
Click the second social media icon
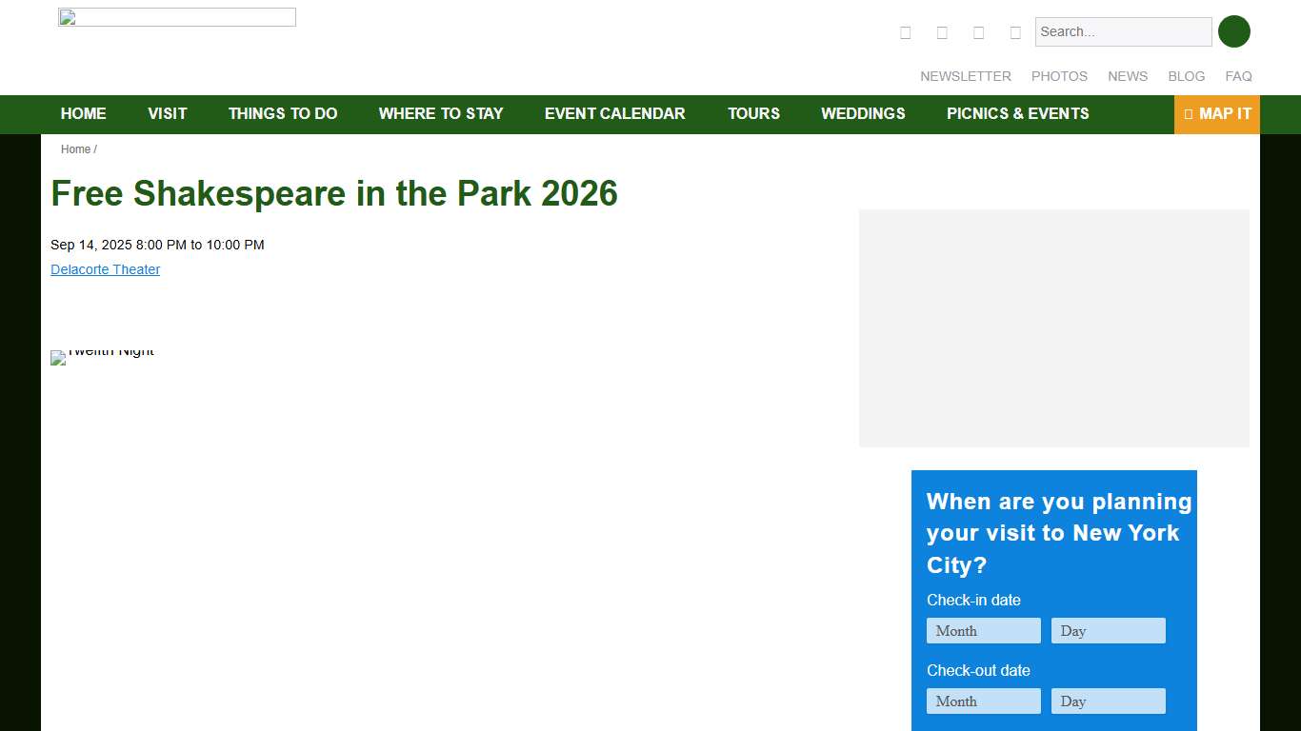pos(942,31)
